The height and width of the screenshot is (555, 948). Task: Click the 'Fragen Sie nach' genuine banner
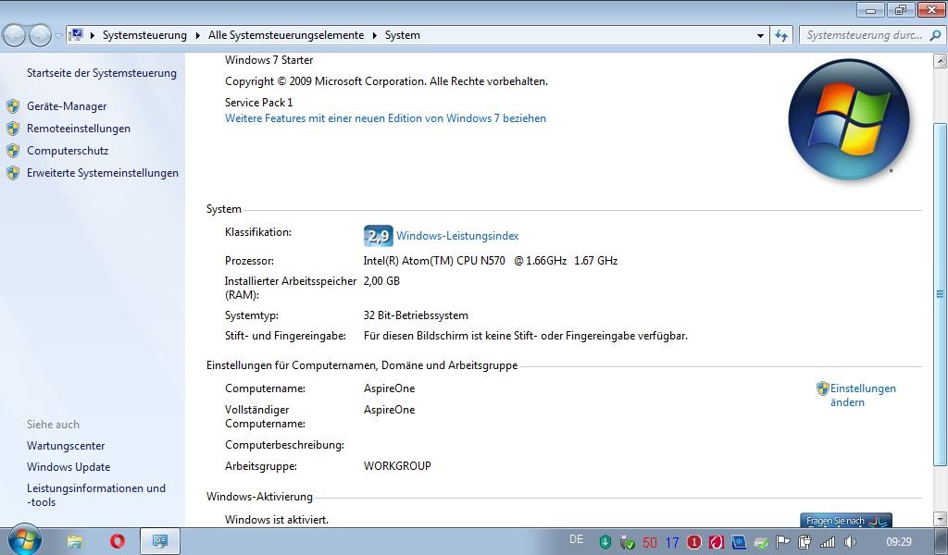click(846, 520)
